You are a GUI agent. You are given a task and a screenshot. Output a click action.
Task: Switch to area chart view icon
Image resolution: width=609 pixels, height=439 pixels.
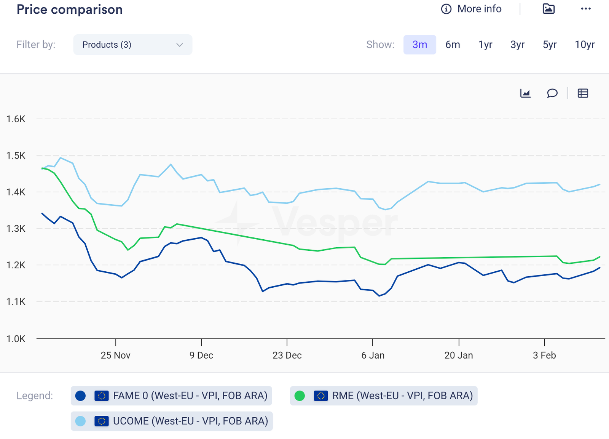[525, 93]
